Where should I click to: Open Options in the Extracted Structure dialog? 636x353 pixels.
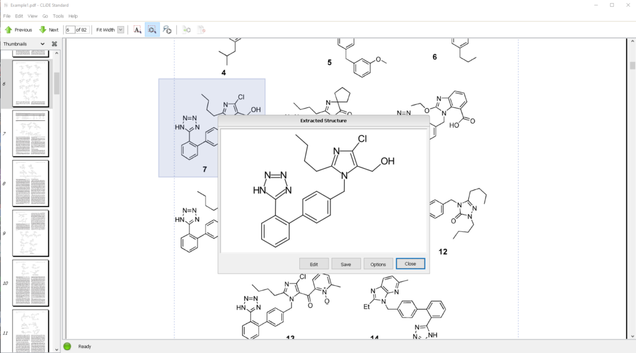378,264
